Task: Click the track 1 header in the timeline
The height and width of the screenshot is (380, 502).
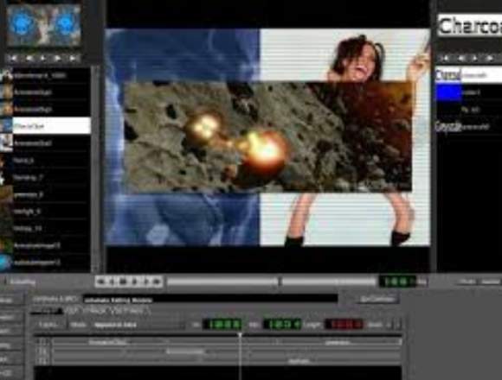Action: click(x=43, y=342)
